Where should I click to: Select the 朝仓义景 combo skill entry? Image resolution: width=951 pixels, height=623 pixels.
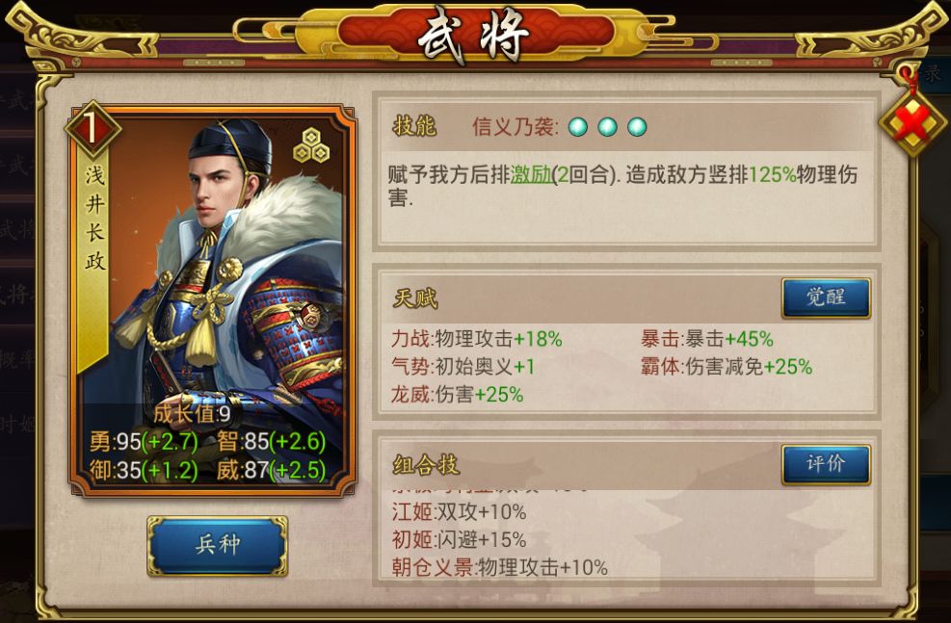499,567
